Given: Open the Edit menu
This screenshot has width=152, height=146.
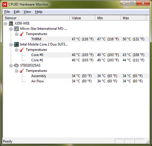Looking at the screenshot, I should coord(17,12).
